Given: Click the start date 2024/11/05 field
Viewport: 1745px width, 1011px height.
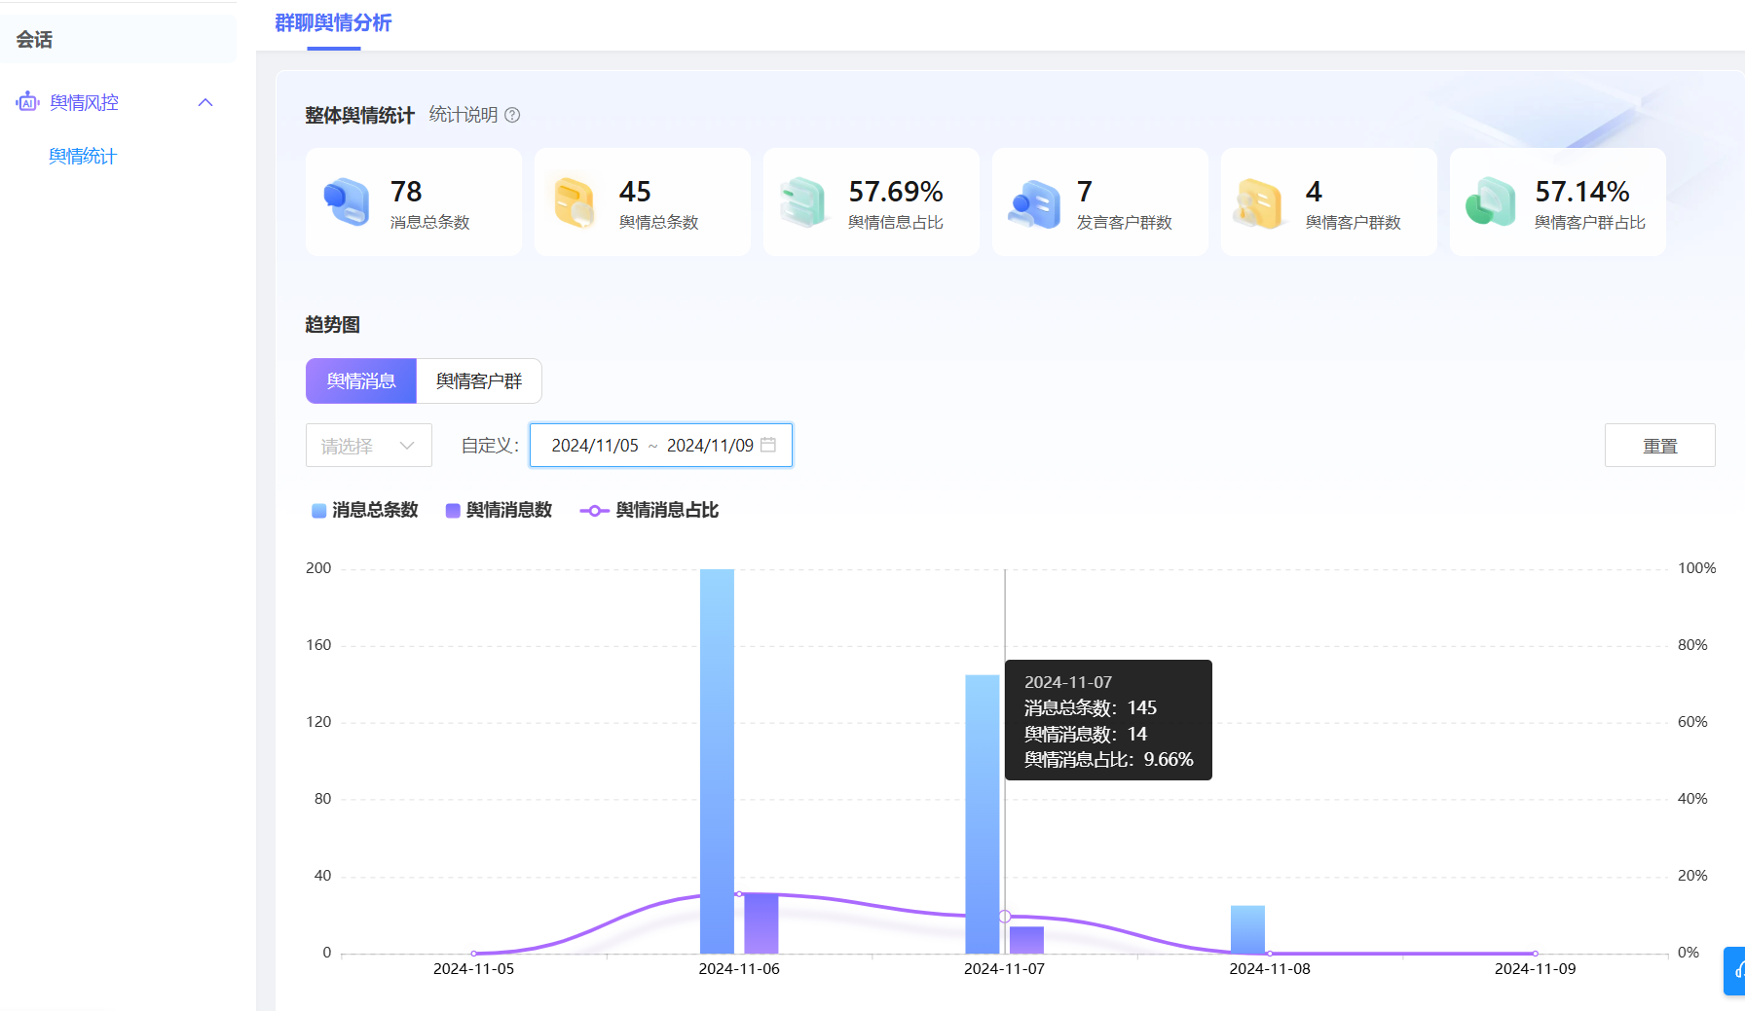Looking at the screenshot, I should point(595,446).
